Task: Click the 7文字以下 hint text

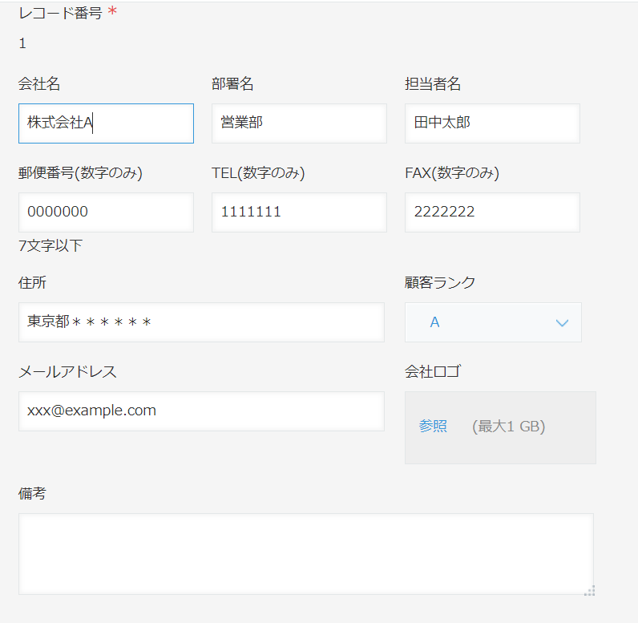Action: click(x=50, y=246)
